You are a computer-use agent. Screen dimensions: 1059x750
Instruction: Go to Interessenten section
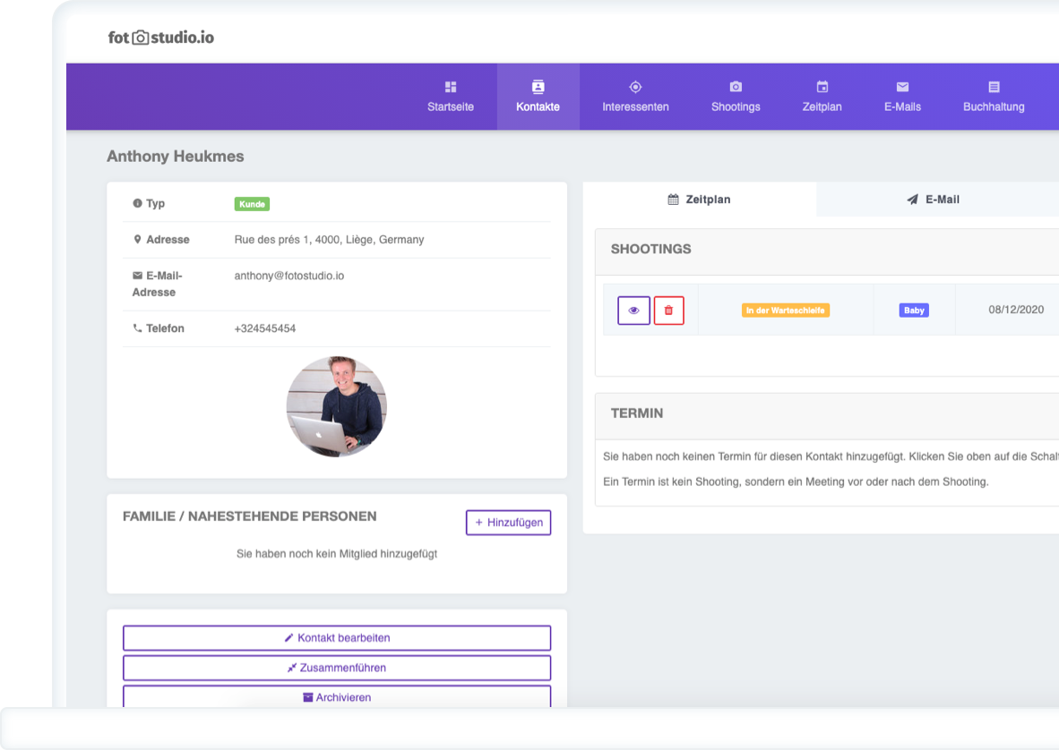point(635,97)
